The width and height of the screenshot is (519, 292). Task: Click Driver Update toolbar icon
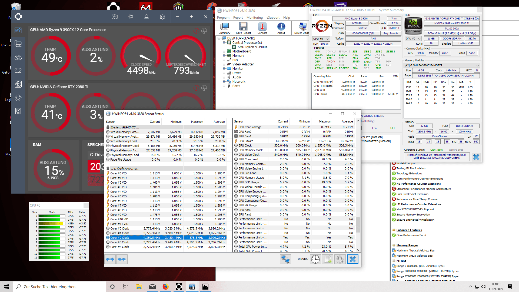(x=302, y=28)
